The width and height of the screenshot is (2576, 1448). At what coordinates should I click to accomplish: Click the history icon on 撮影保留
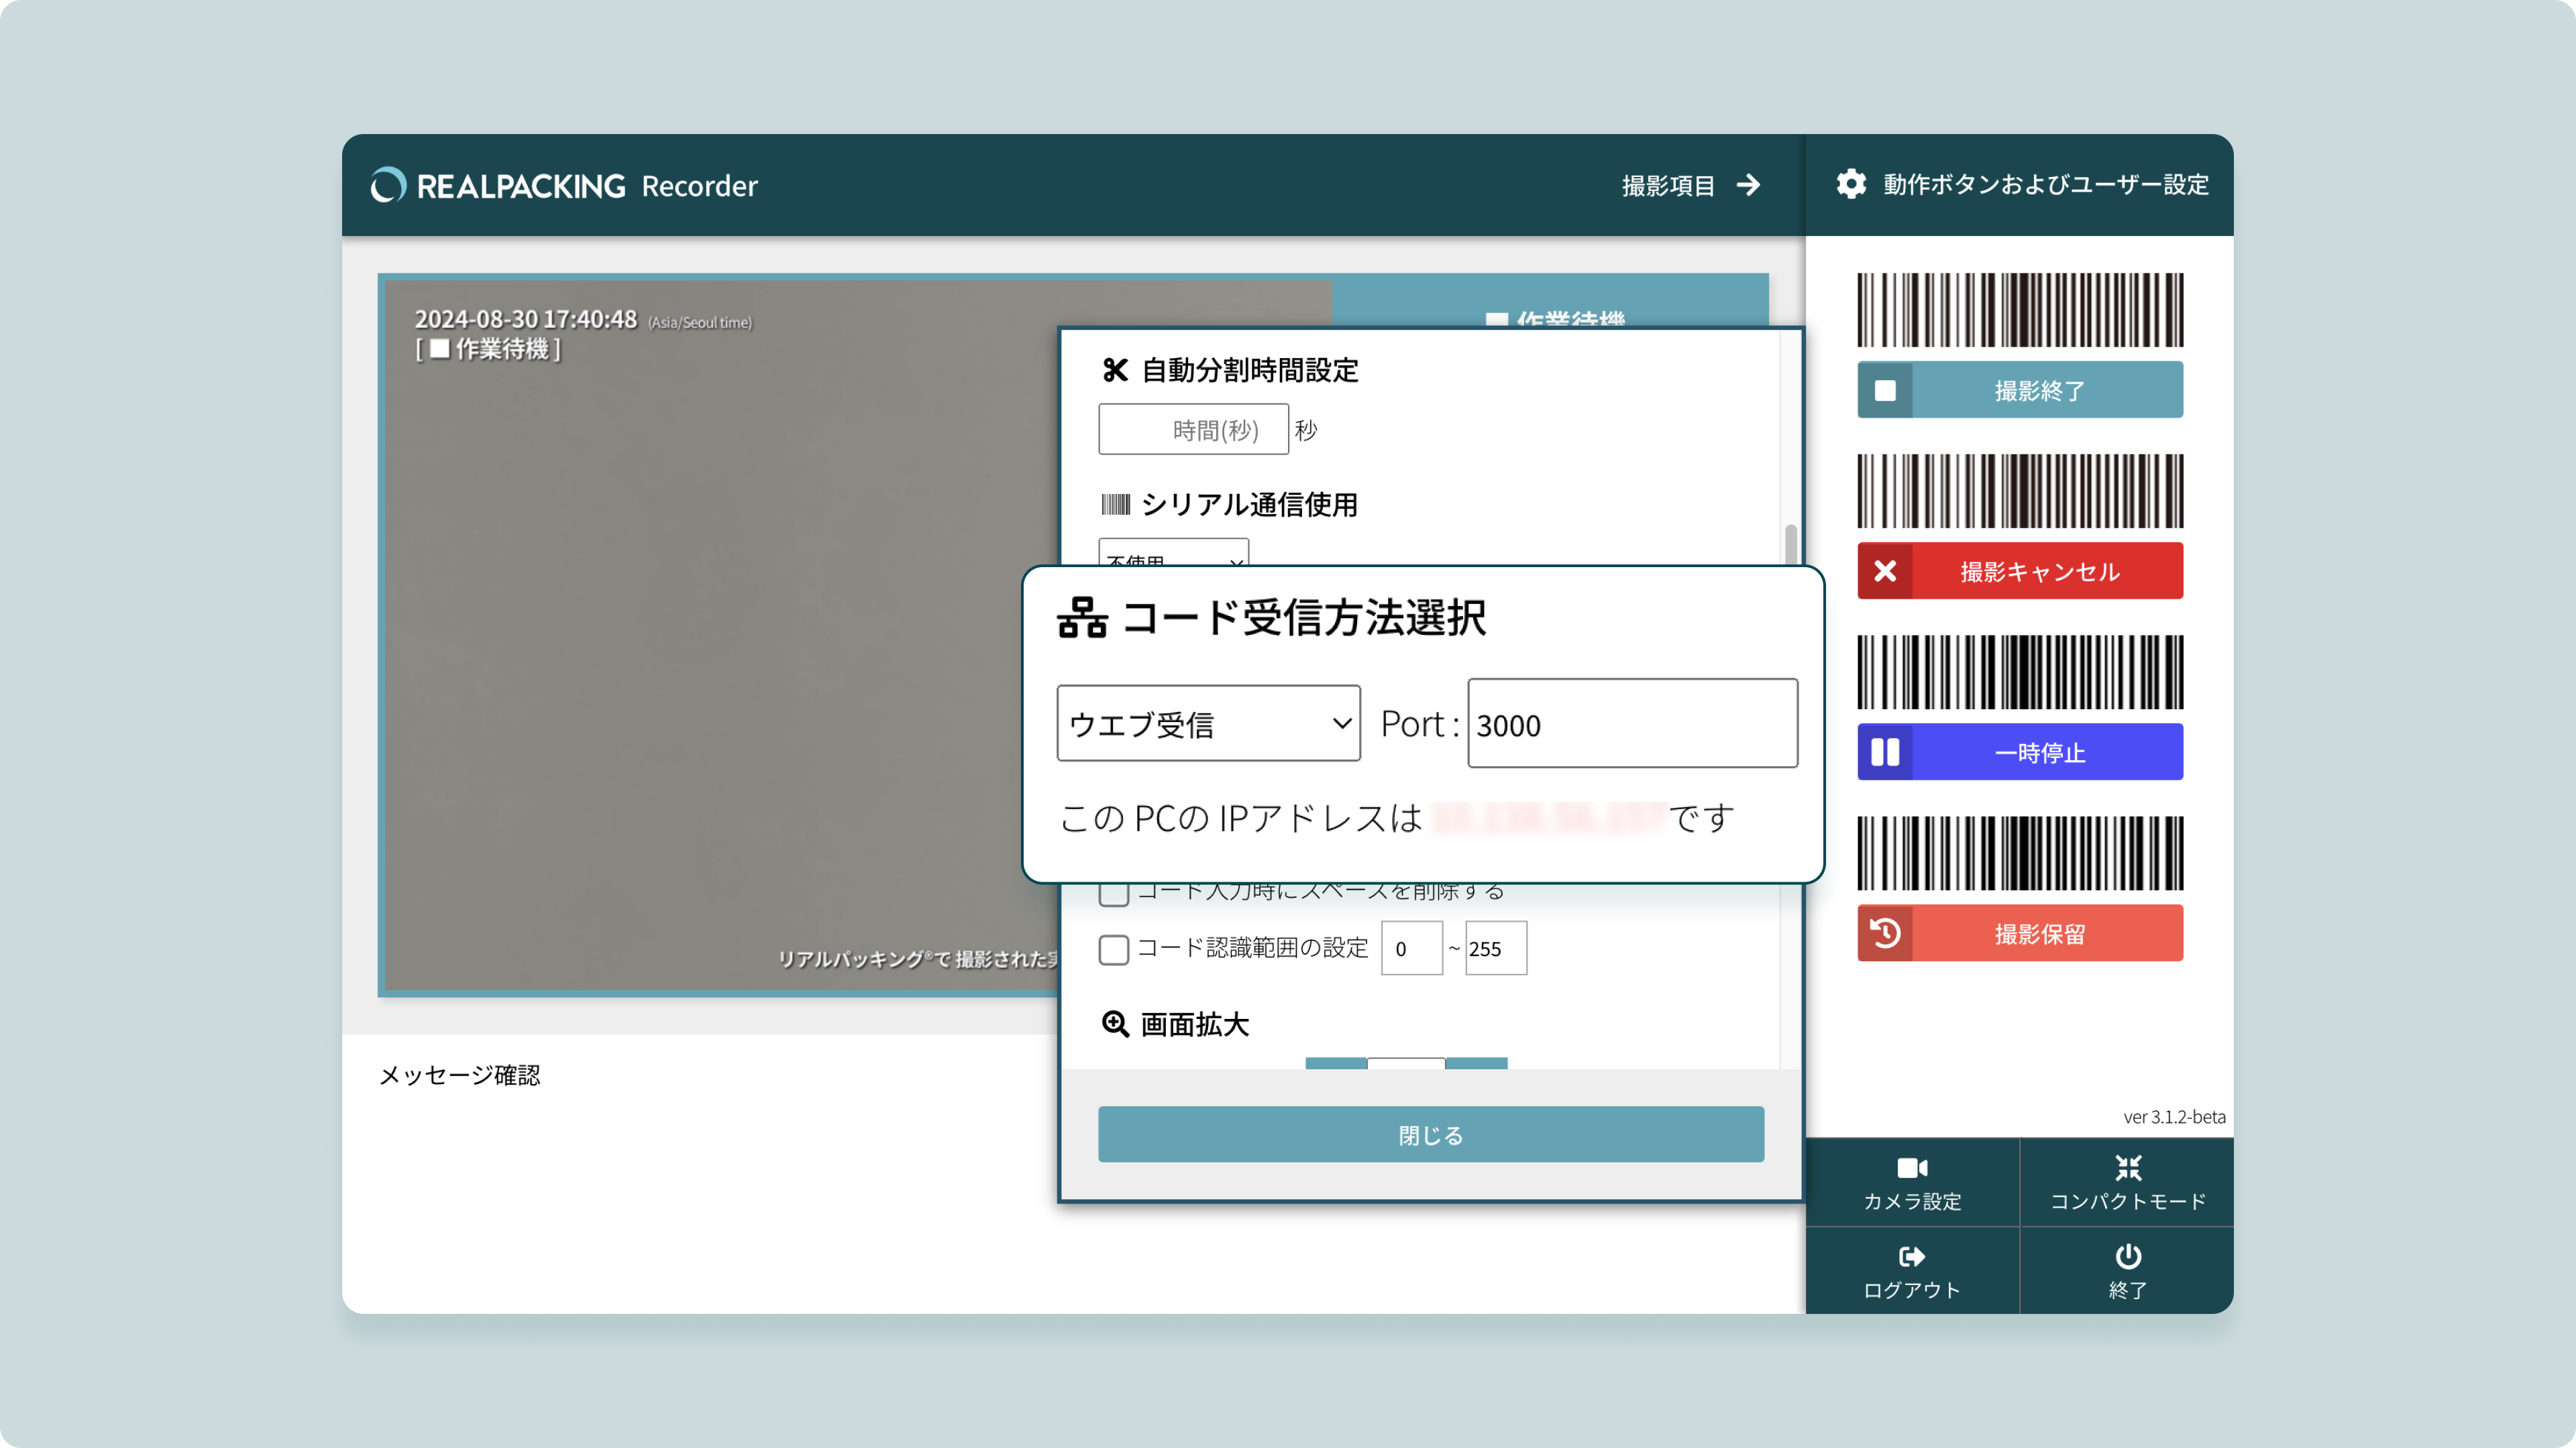[x=1885, y=933]
